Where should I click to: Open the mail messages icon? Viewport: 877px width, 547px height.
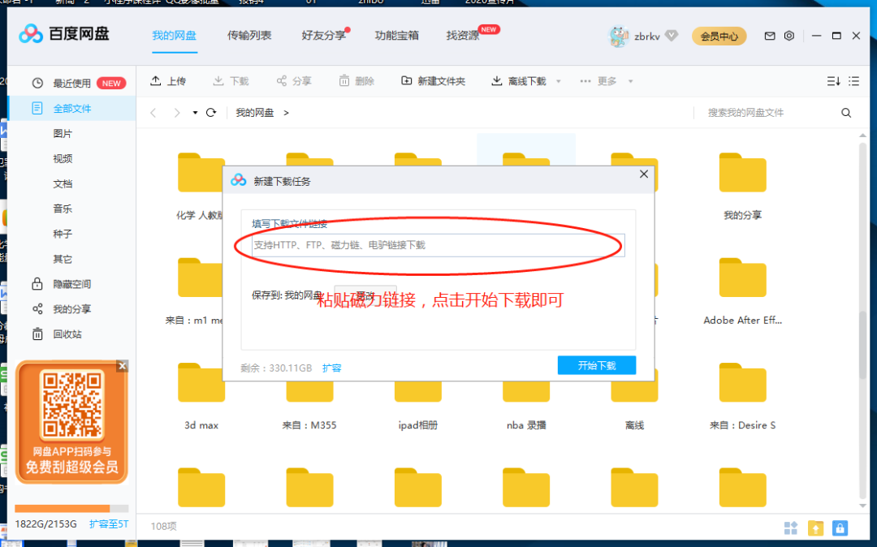tap(770, 36)
